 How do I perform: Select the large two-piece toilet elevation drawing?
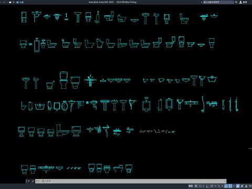pyautogui.click(x=64, y=80)
